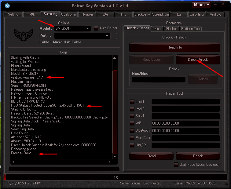Click the Repair button
231x189 pixels.
click(x=198, y=156)
